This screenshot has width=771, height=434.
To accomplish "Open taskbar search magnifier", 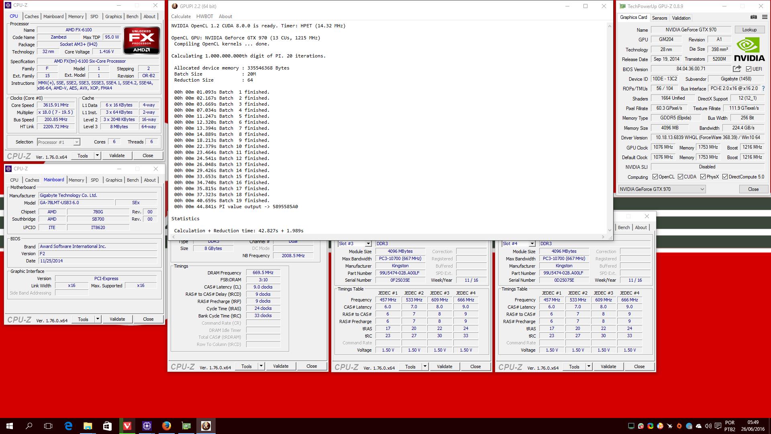I will [x=29, y=426].
